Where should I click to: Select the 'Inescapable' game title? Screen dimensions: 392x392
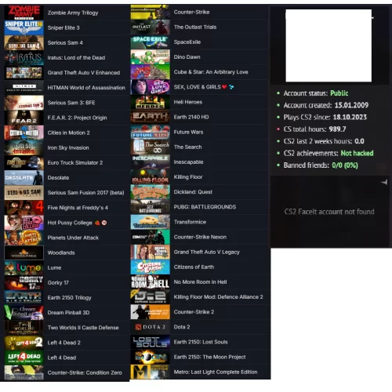[188, 162]
